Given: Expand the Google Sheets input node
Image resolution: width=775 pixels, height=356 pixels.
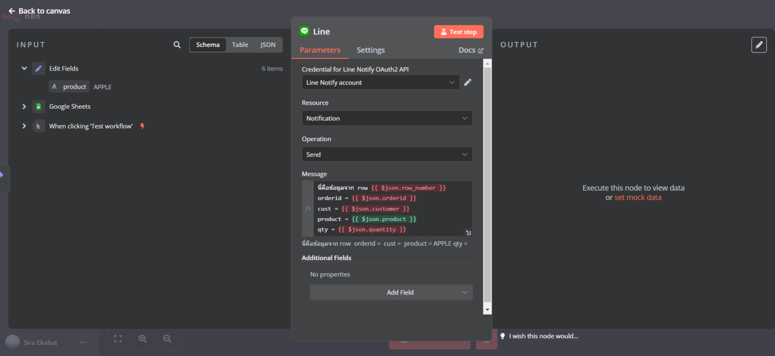Looking at the screenshot, I should pos(24,107).
